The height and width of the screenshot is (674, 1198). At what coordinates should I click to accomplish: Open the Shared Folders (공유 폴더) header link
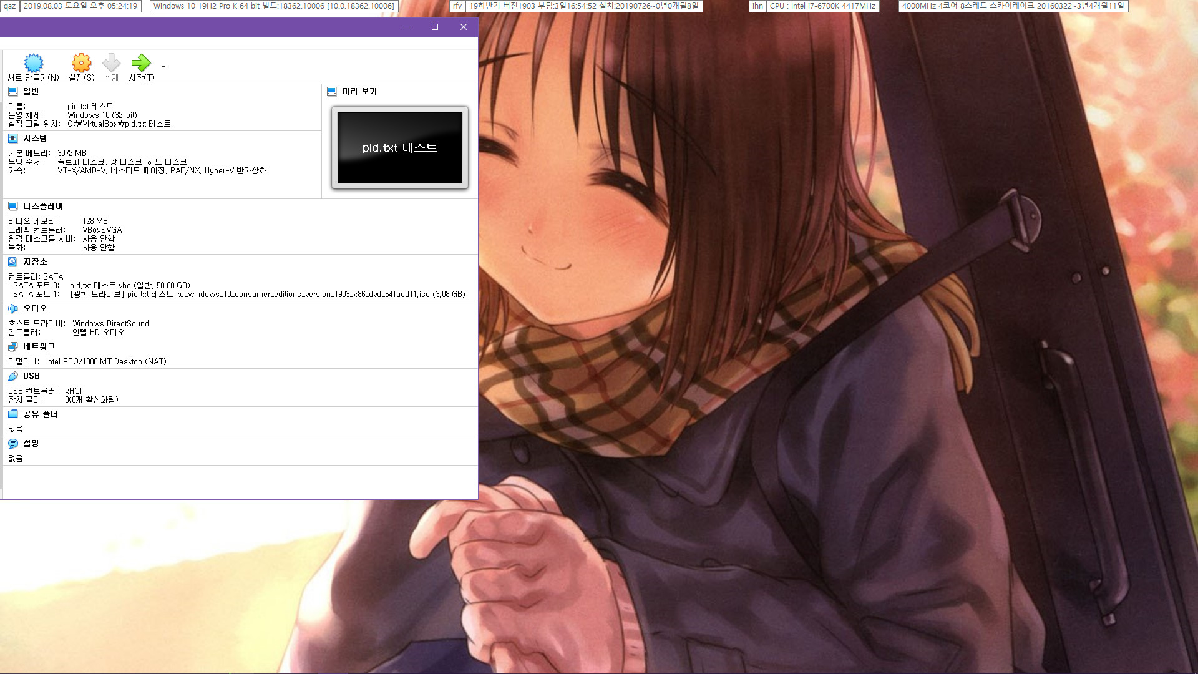tap(41, 414)
